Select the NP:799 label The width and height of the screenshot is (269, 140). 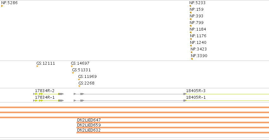point(197,23)
